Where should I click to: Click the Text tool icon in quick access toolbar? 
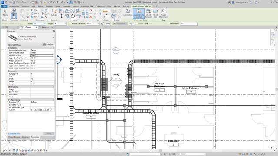[x=57, y=3]
